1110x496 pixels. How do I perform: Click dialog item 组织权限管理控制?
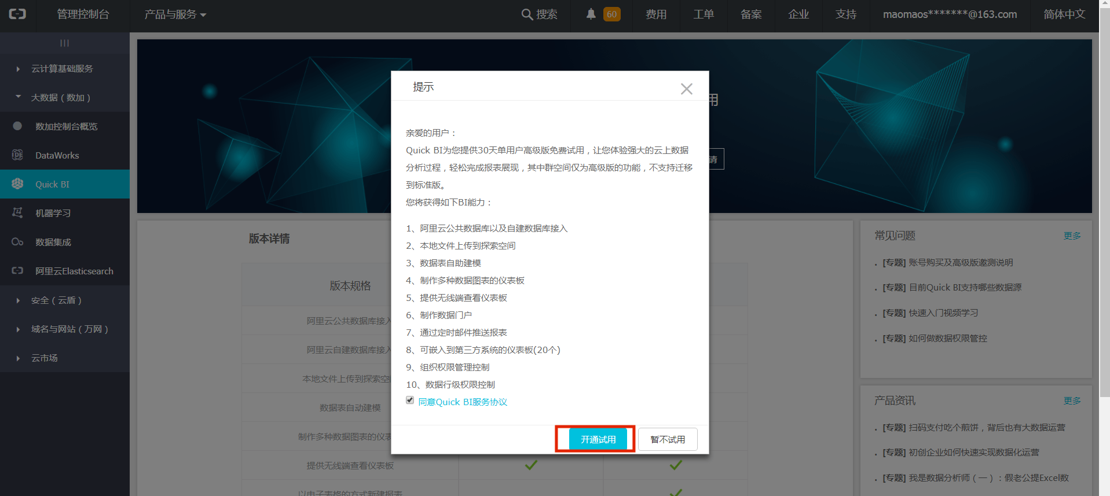tap(448, 368)
